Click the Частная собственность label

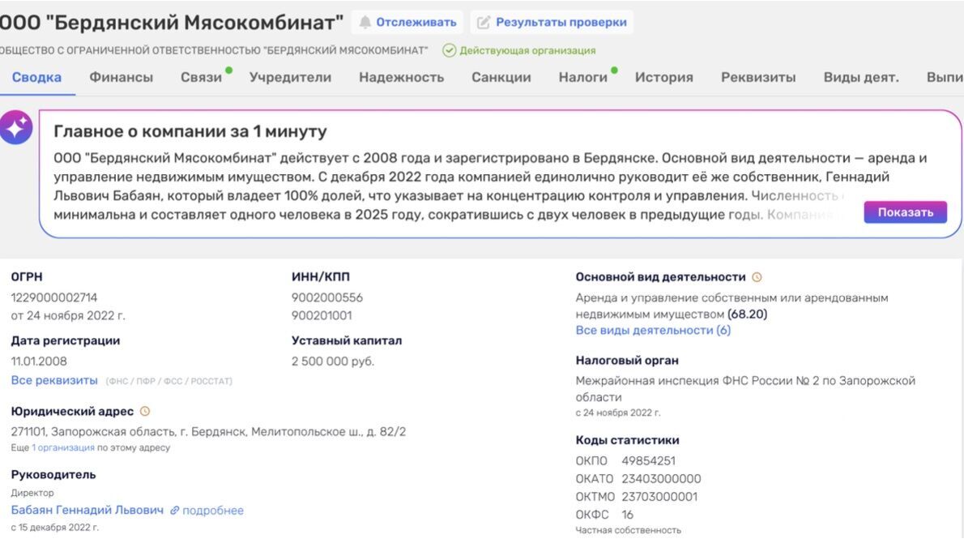(x=629, y=530)
